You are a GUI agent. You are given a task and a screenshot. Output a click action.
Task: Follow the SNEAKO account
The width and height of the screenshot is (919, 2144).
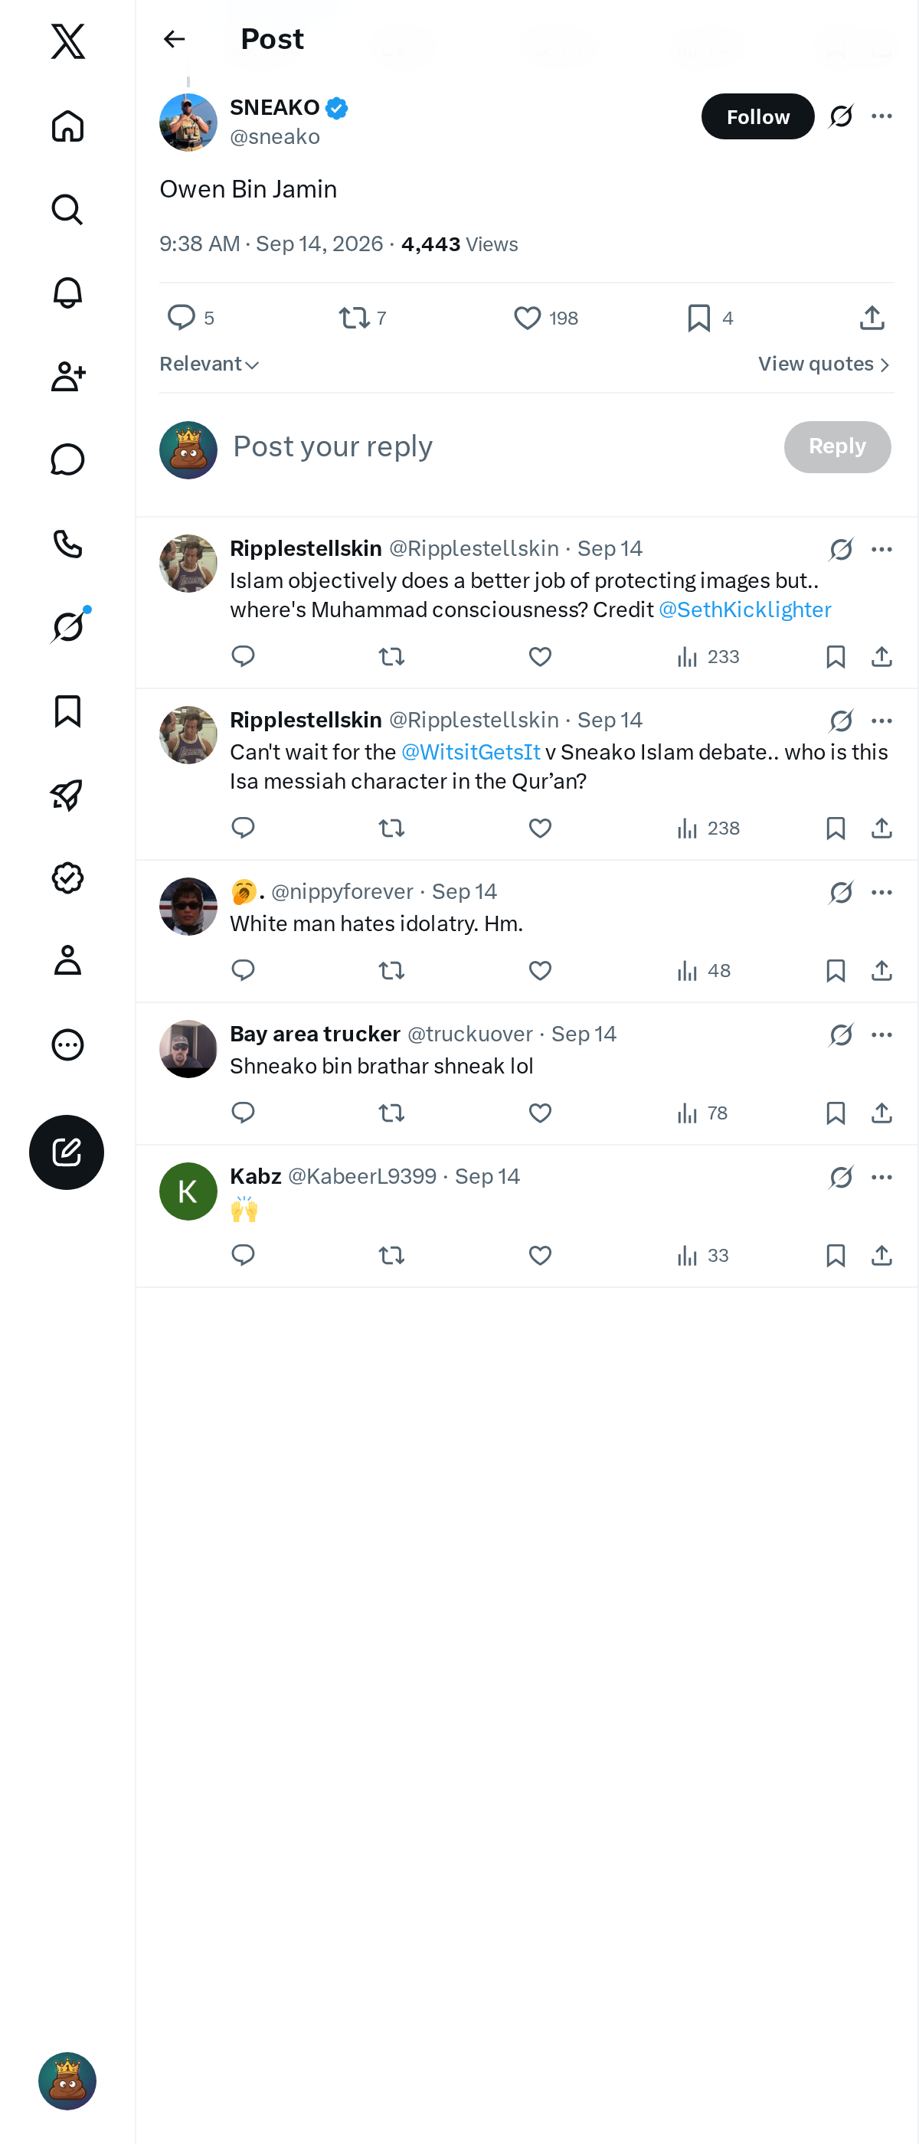click(757, 116)
